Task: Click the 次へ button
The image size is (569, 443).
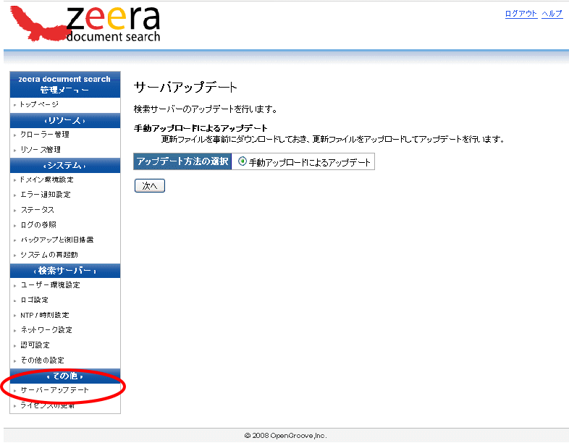Action: pos(150,186)
